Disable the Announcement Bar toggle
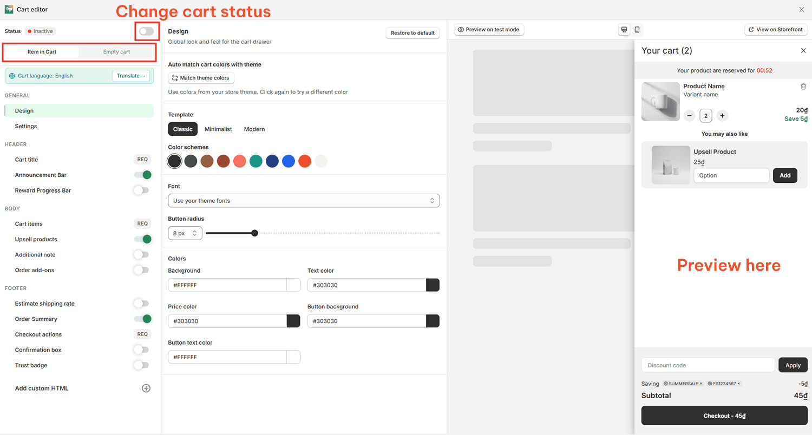 click(143, 175)
